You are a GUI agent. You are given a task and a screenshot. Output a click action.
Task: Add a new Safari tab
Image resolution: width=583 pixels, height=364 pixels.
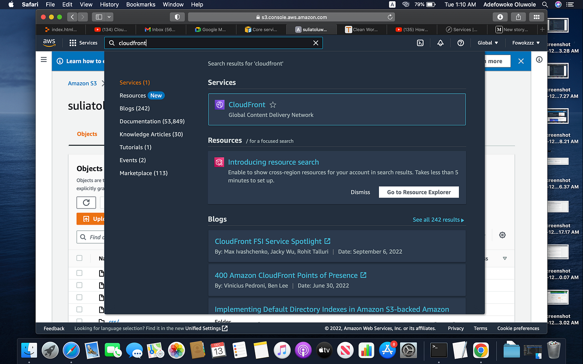[542, 30]
